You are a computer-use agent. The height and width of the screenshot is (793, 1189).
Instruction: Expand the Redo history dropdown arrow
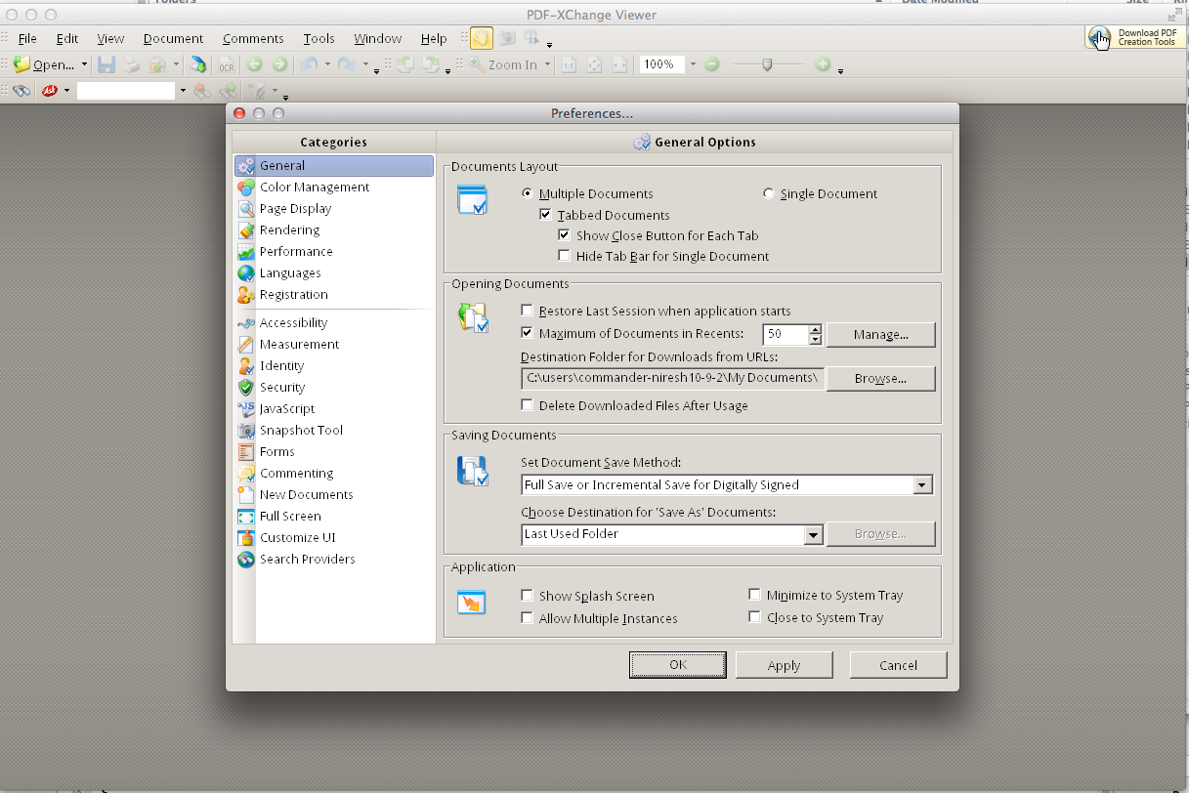(365, 64)
